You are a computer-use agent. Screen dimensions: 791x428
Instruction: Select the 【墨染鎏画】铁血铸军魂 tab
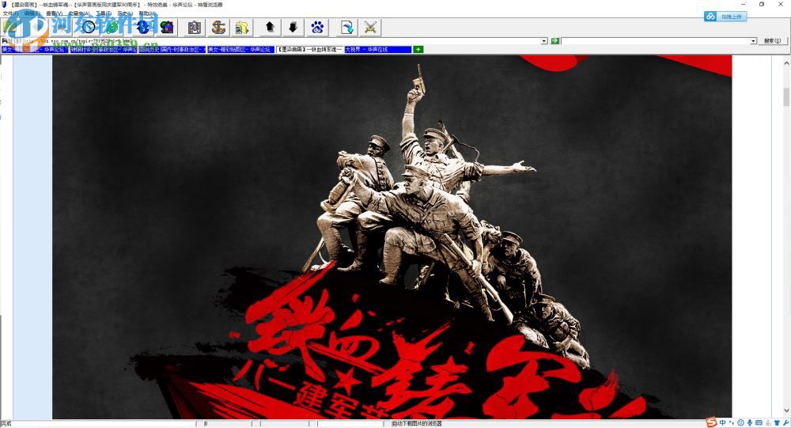click(x=310, y=50)
